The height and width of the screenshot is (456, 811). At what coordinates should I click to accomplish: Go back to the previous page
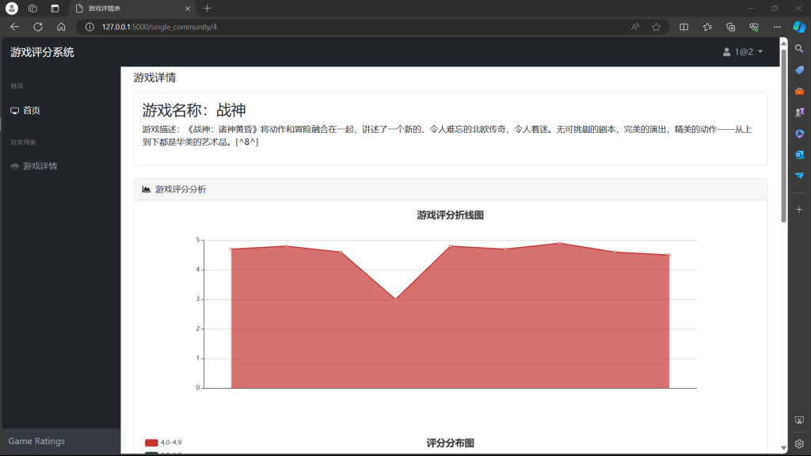[x=14, y=26]
